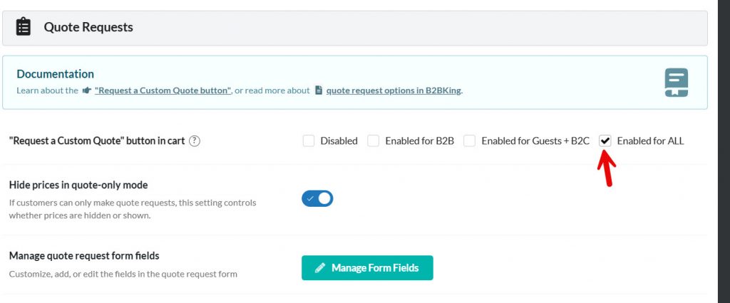
Task: Follow the quote request options in B2BKing link
Action: tap(394, 91)
